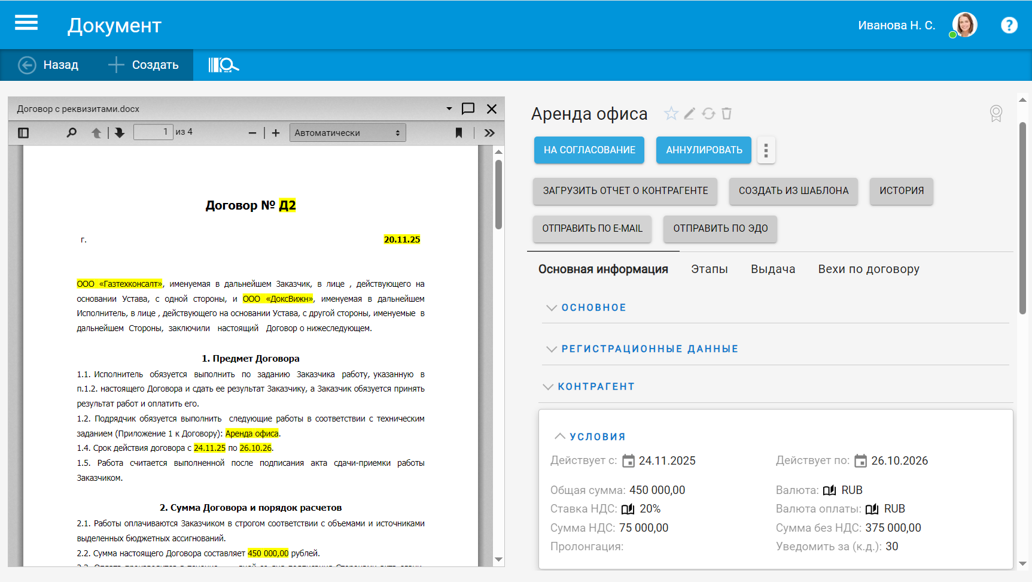Expand the Основное section

click(x=593, y=308)
